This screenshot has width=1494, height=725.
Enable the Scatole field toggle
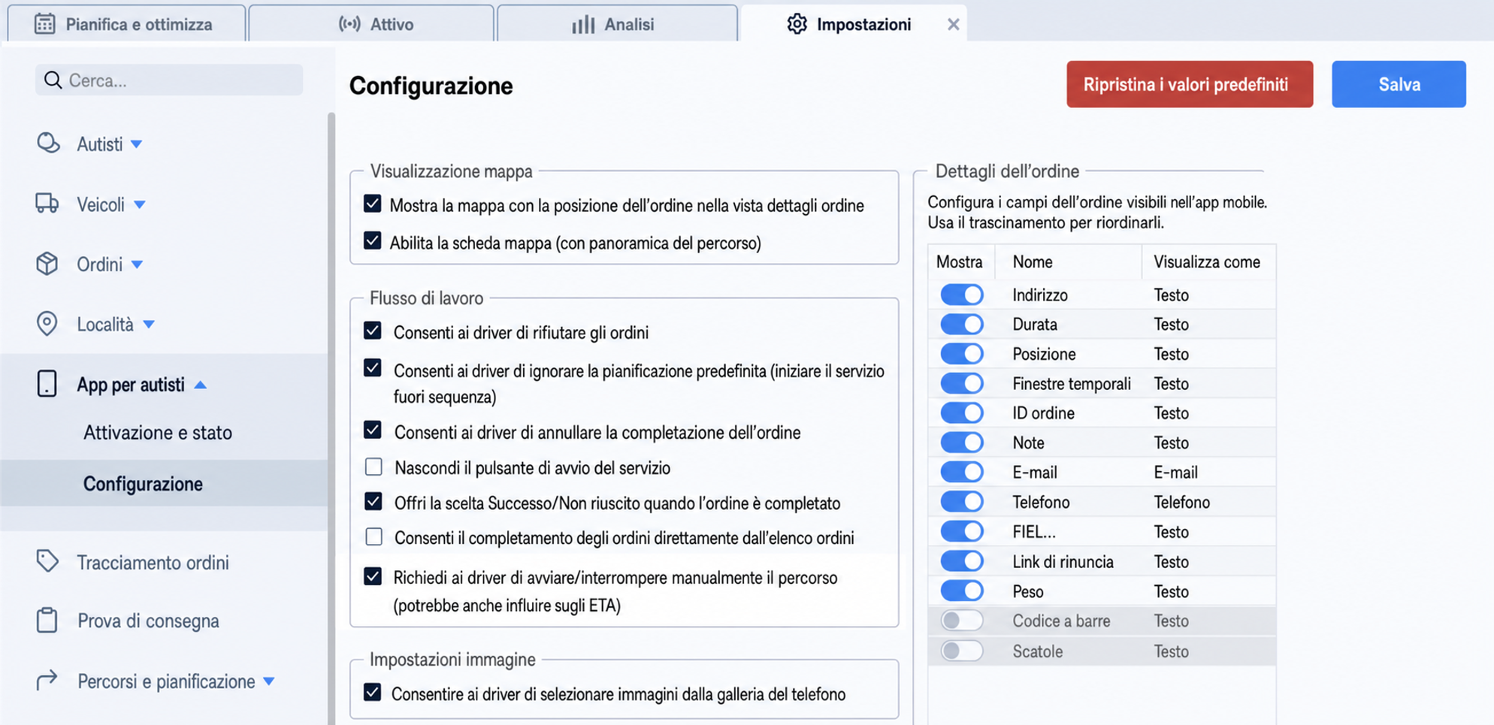(x=961, y=651)
